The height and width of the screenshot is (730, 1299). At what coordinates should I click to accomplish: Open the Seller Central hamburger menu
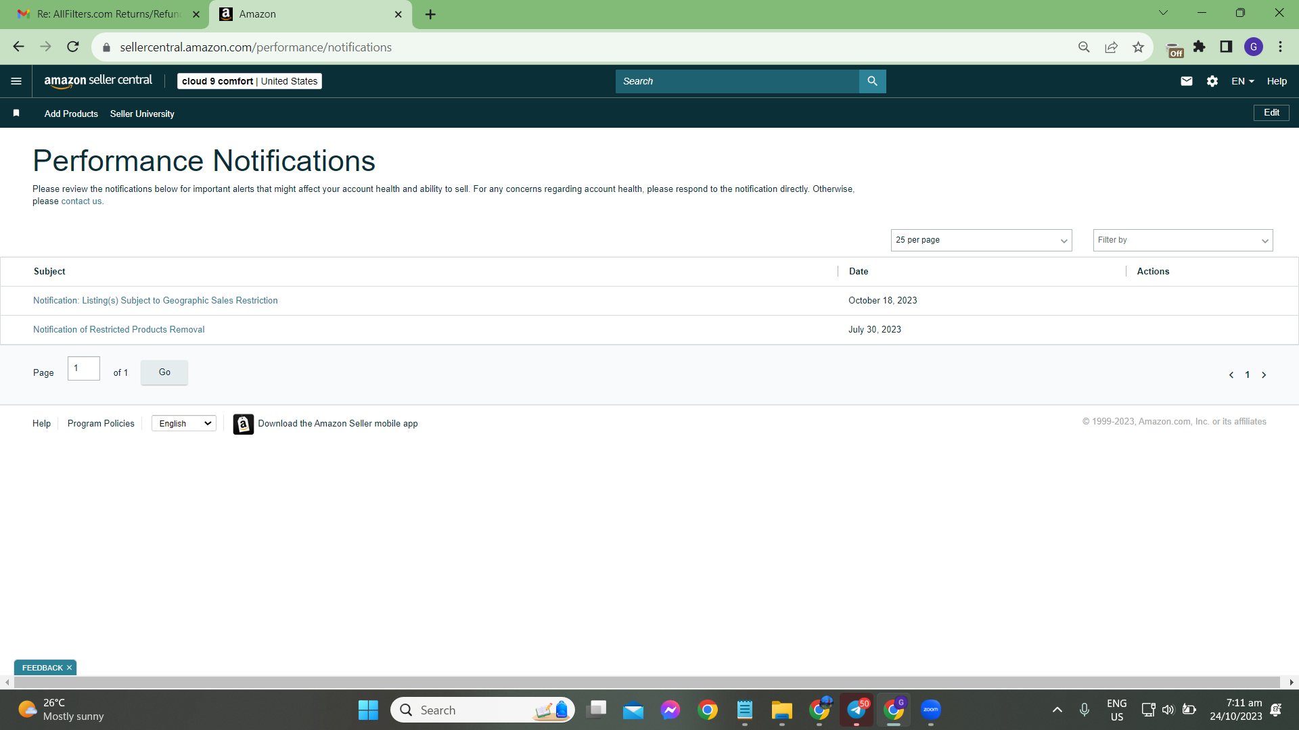(16, 81)
